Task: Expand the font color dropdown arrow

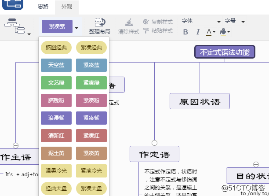Action: coord(214,32)
